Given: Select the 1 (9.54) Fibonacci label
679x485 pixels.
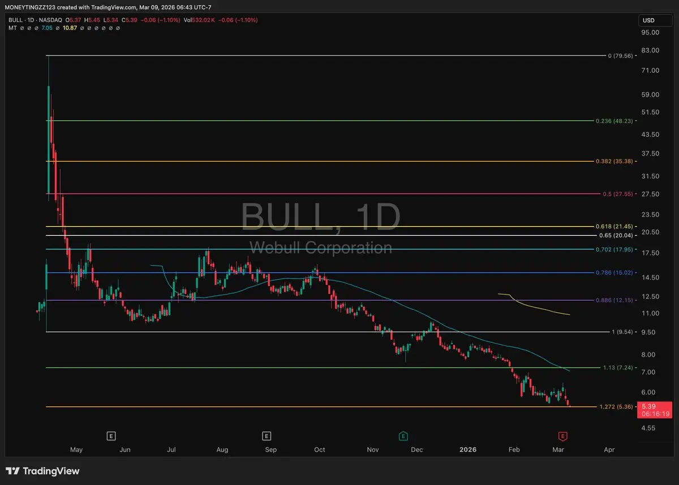Looking at the screenshot, I should (622, 332).
